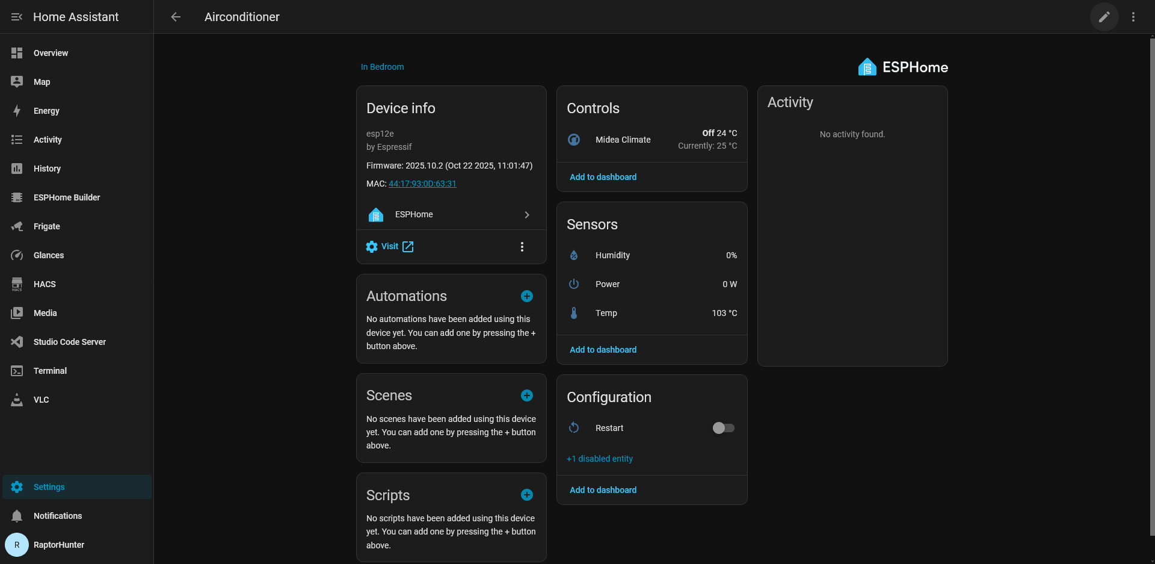This screenshot has height=564, width=1155.
Task: Add a script with the plus icon
Action: [x=526, y=495]
